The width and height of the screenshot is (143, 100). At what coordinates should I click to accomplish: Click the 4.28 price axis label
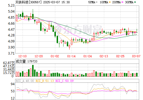11,35
